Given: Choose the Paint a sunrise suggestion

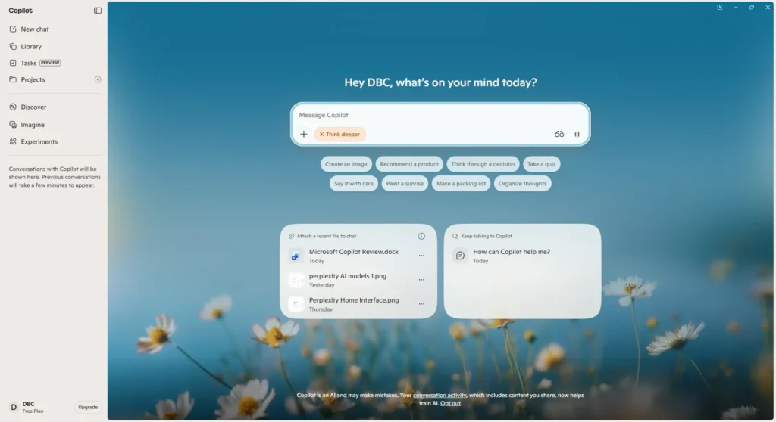Looking at the screenshot, I should [x=405, y=183].
